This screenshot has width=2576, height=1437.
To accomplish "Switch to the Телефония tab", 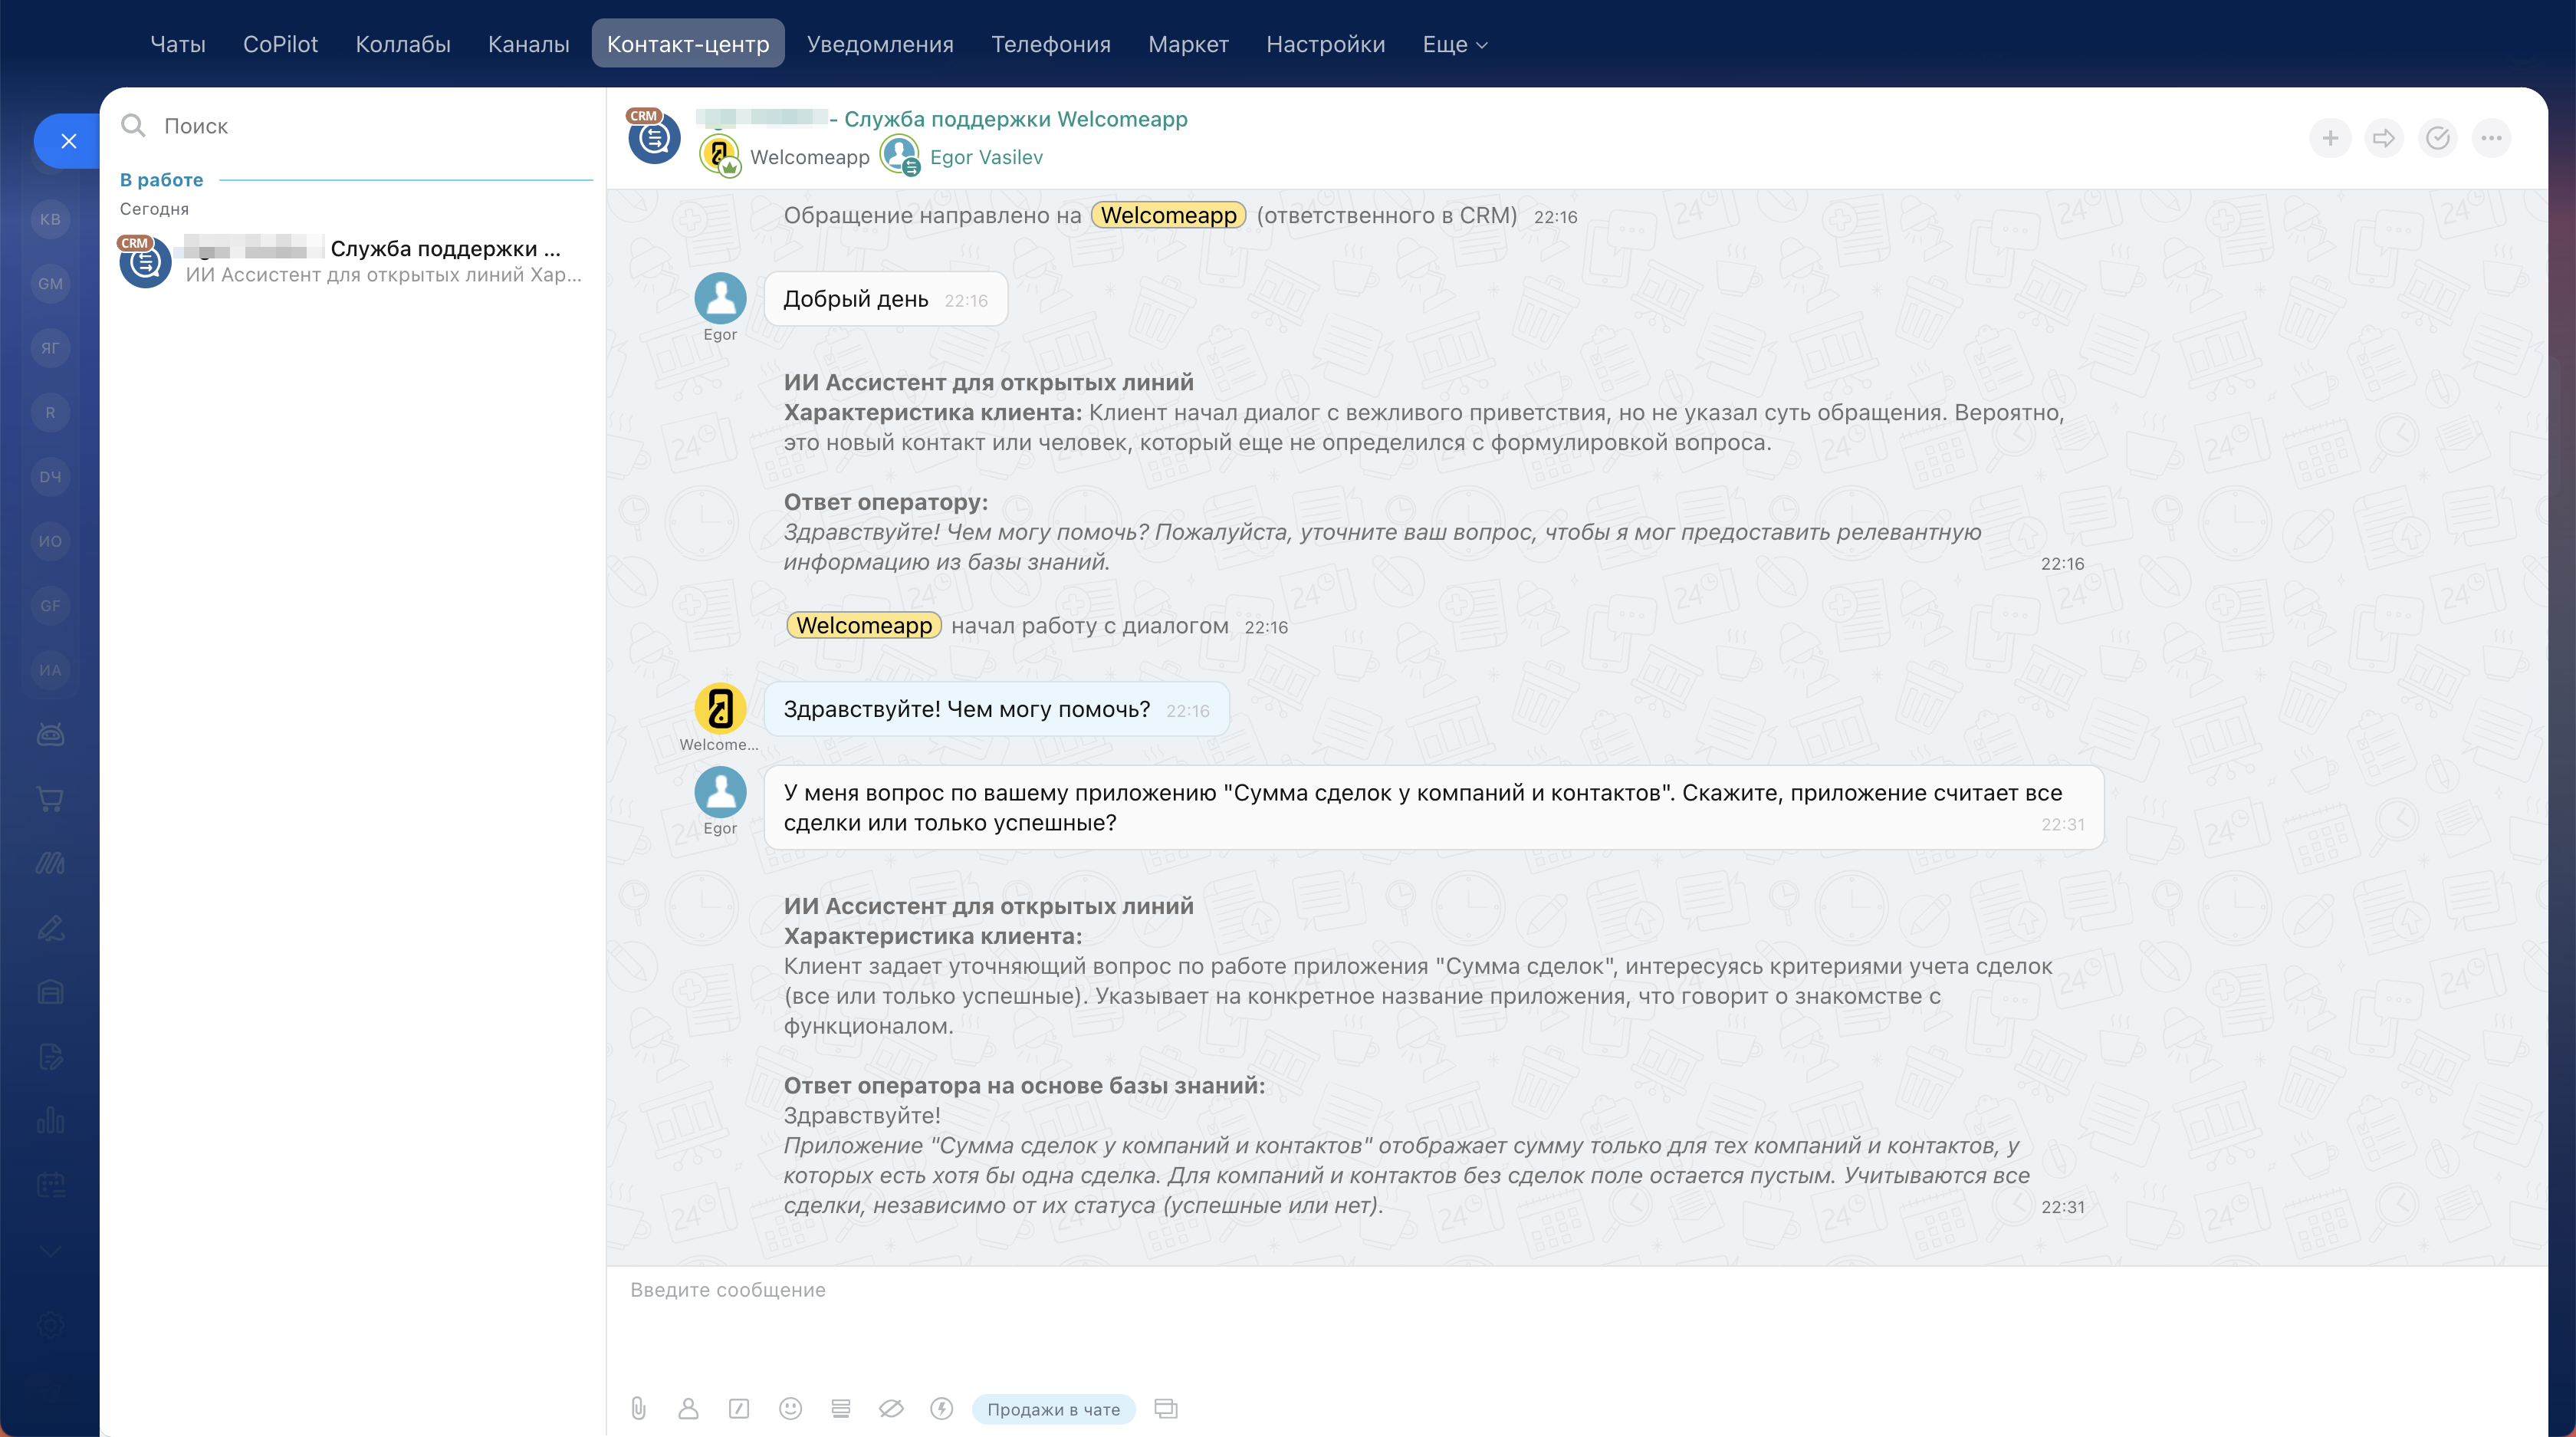I will tap(1050, 44).
